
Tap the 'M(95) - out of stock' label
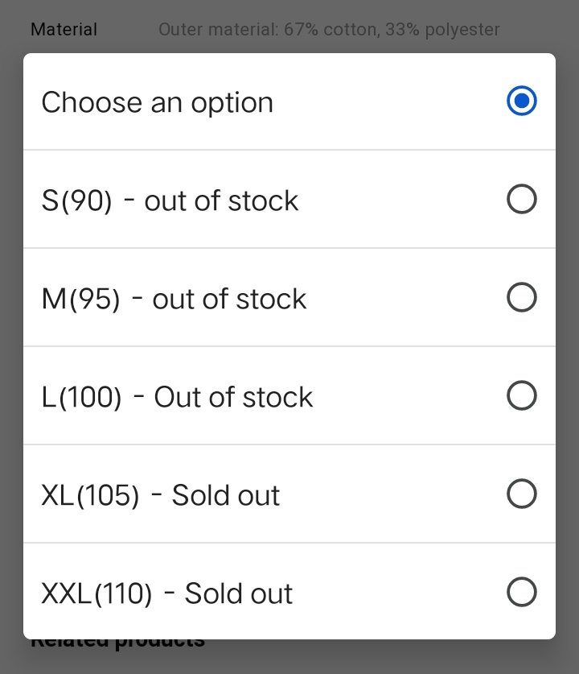click(x=174, y=299)
